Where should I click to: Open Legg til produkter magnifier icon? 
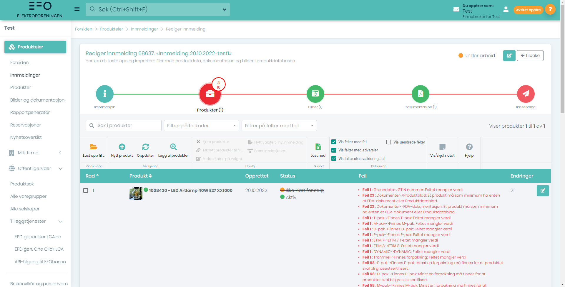(x=173, y=147)
